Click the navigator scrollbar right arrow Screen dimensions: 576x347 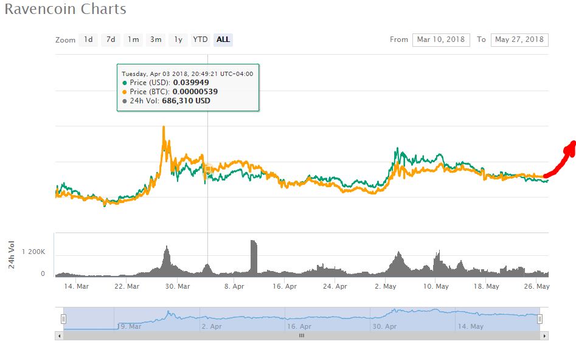(x=544, y=335)
